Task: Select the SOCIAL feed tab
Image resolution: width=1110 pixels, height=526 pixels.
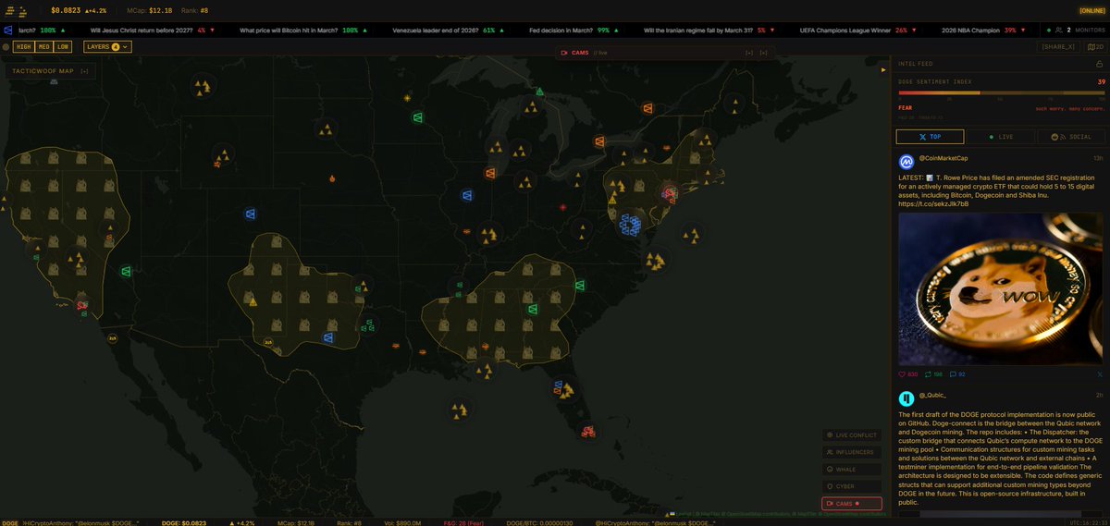Action: [x=1072, y=137]
